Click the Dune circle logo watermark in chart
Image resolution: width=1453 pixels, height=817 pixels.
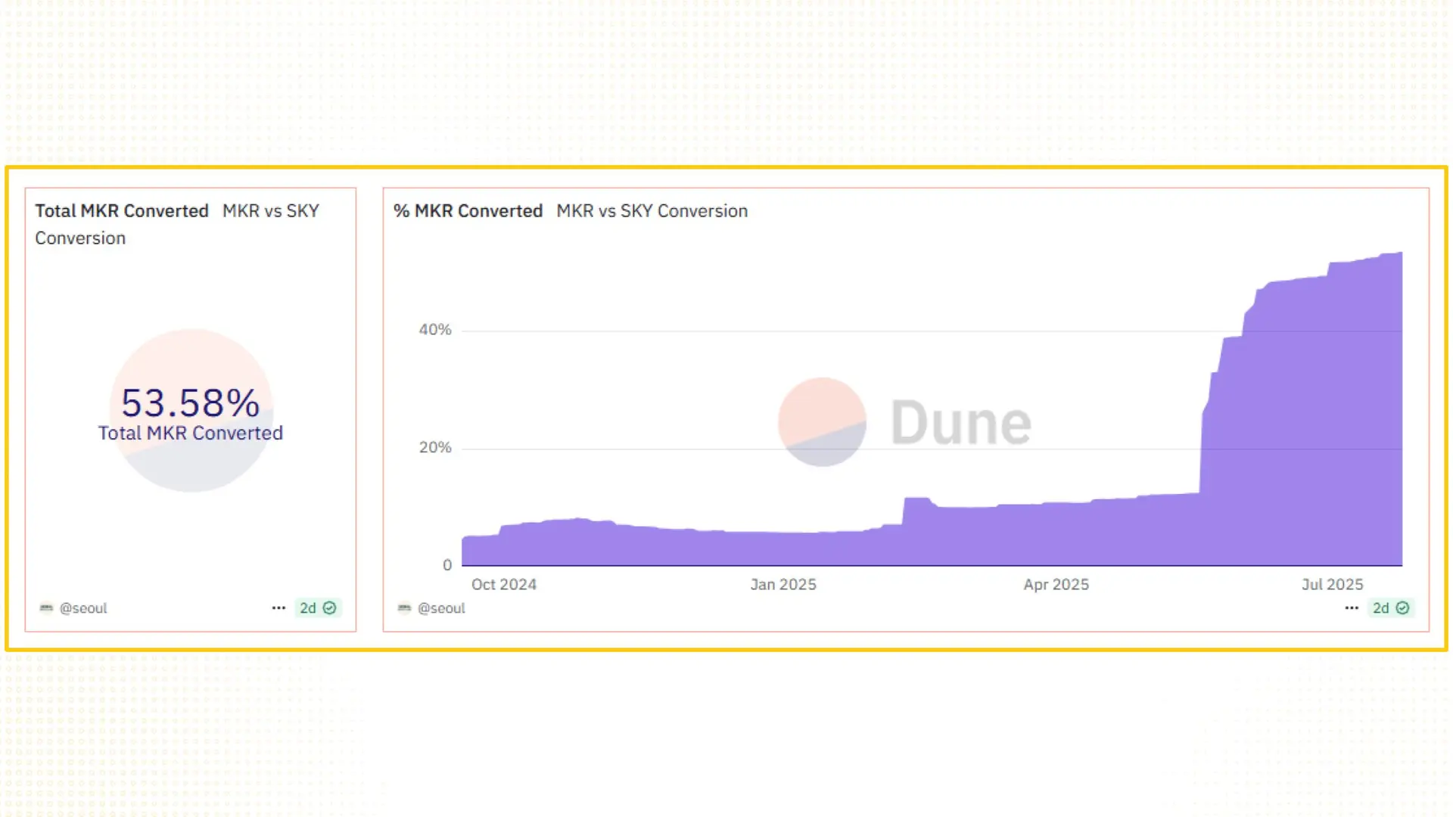pyautogui.click(x=822, y=421)
